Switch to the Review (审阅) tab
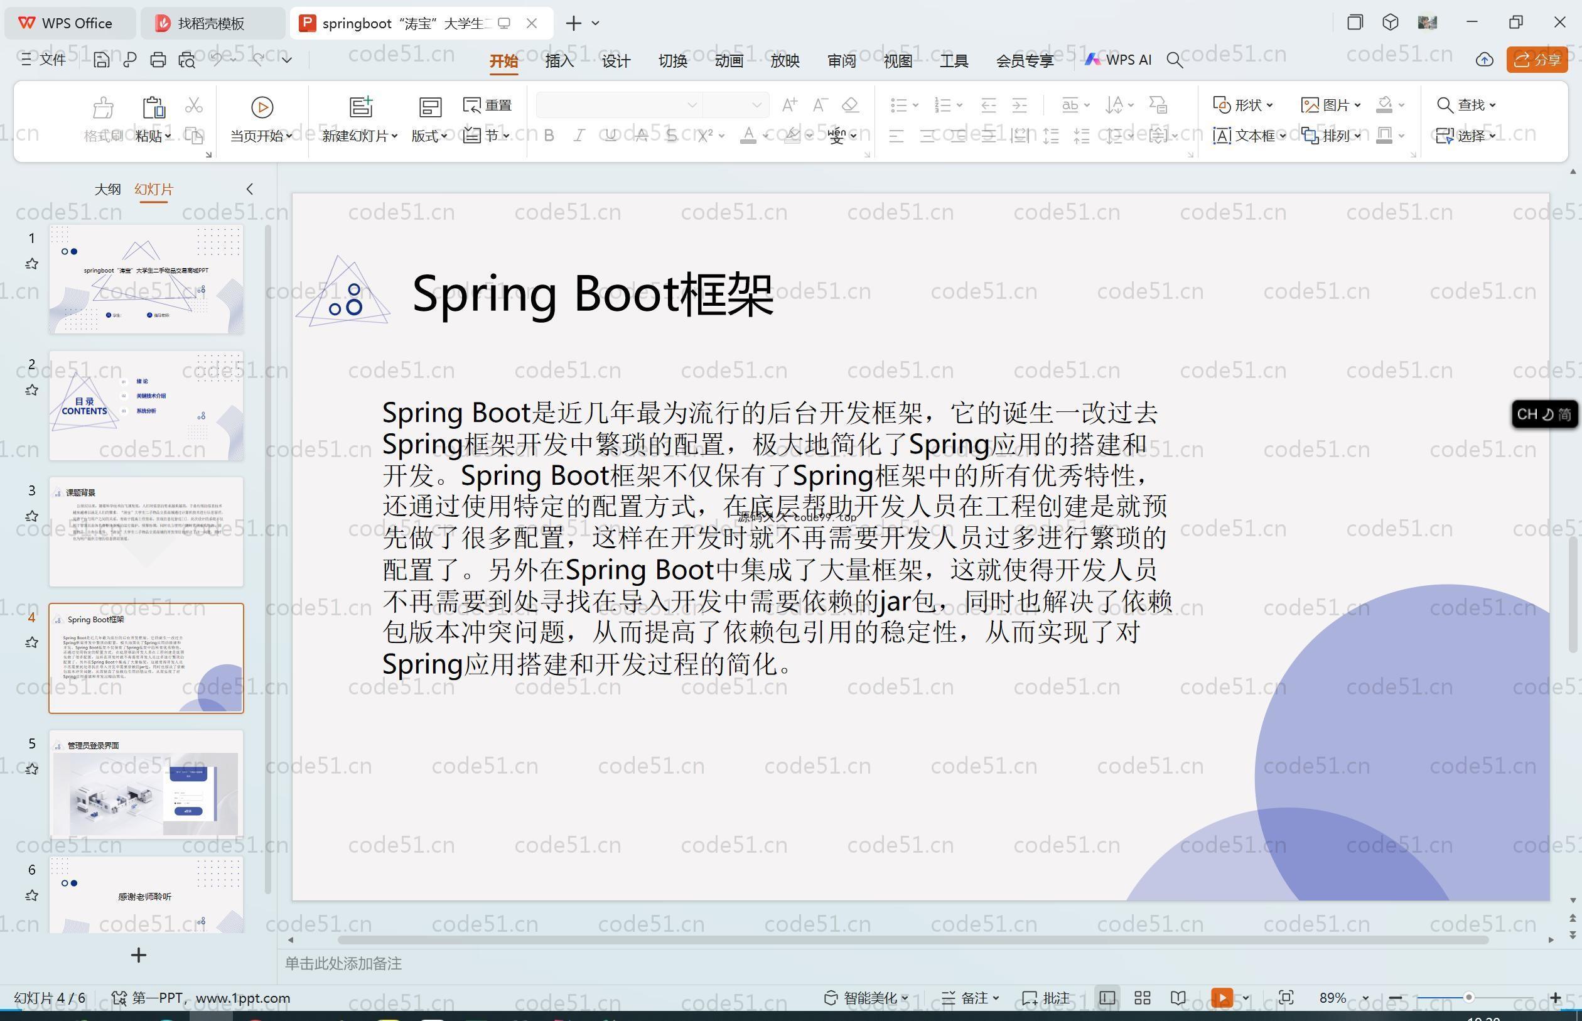Screen dimensions: 1582x1021 pos(842,61)
